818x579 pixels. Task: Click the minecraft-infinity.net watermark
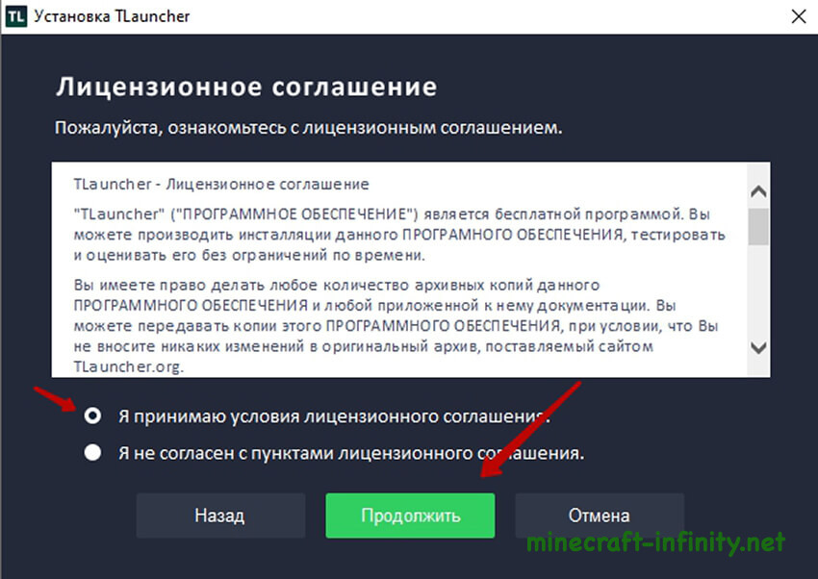(655, 543)
